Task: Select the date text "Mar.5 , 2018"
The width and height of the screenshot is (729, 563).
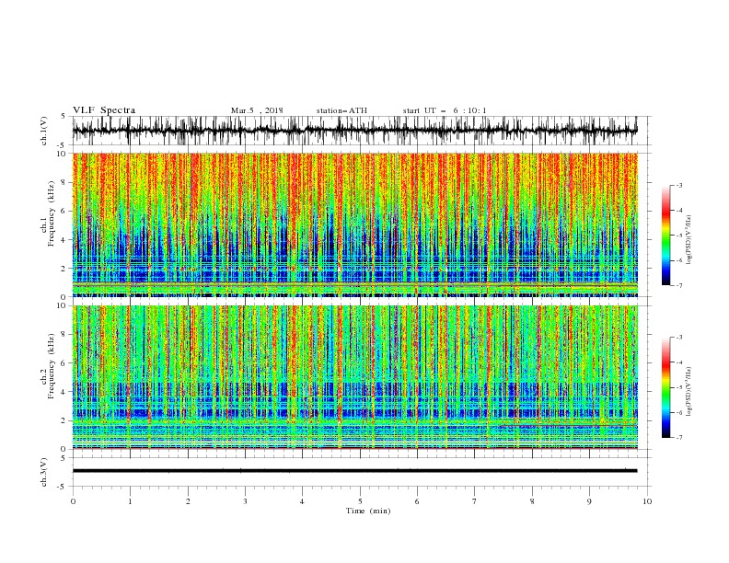Action: point(257,110)
